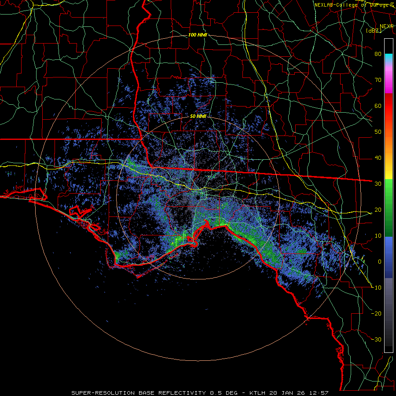Click the -10 dBZ scale value
The height and width of the screenshot is (396, 396).
tap(376, 288)
